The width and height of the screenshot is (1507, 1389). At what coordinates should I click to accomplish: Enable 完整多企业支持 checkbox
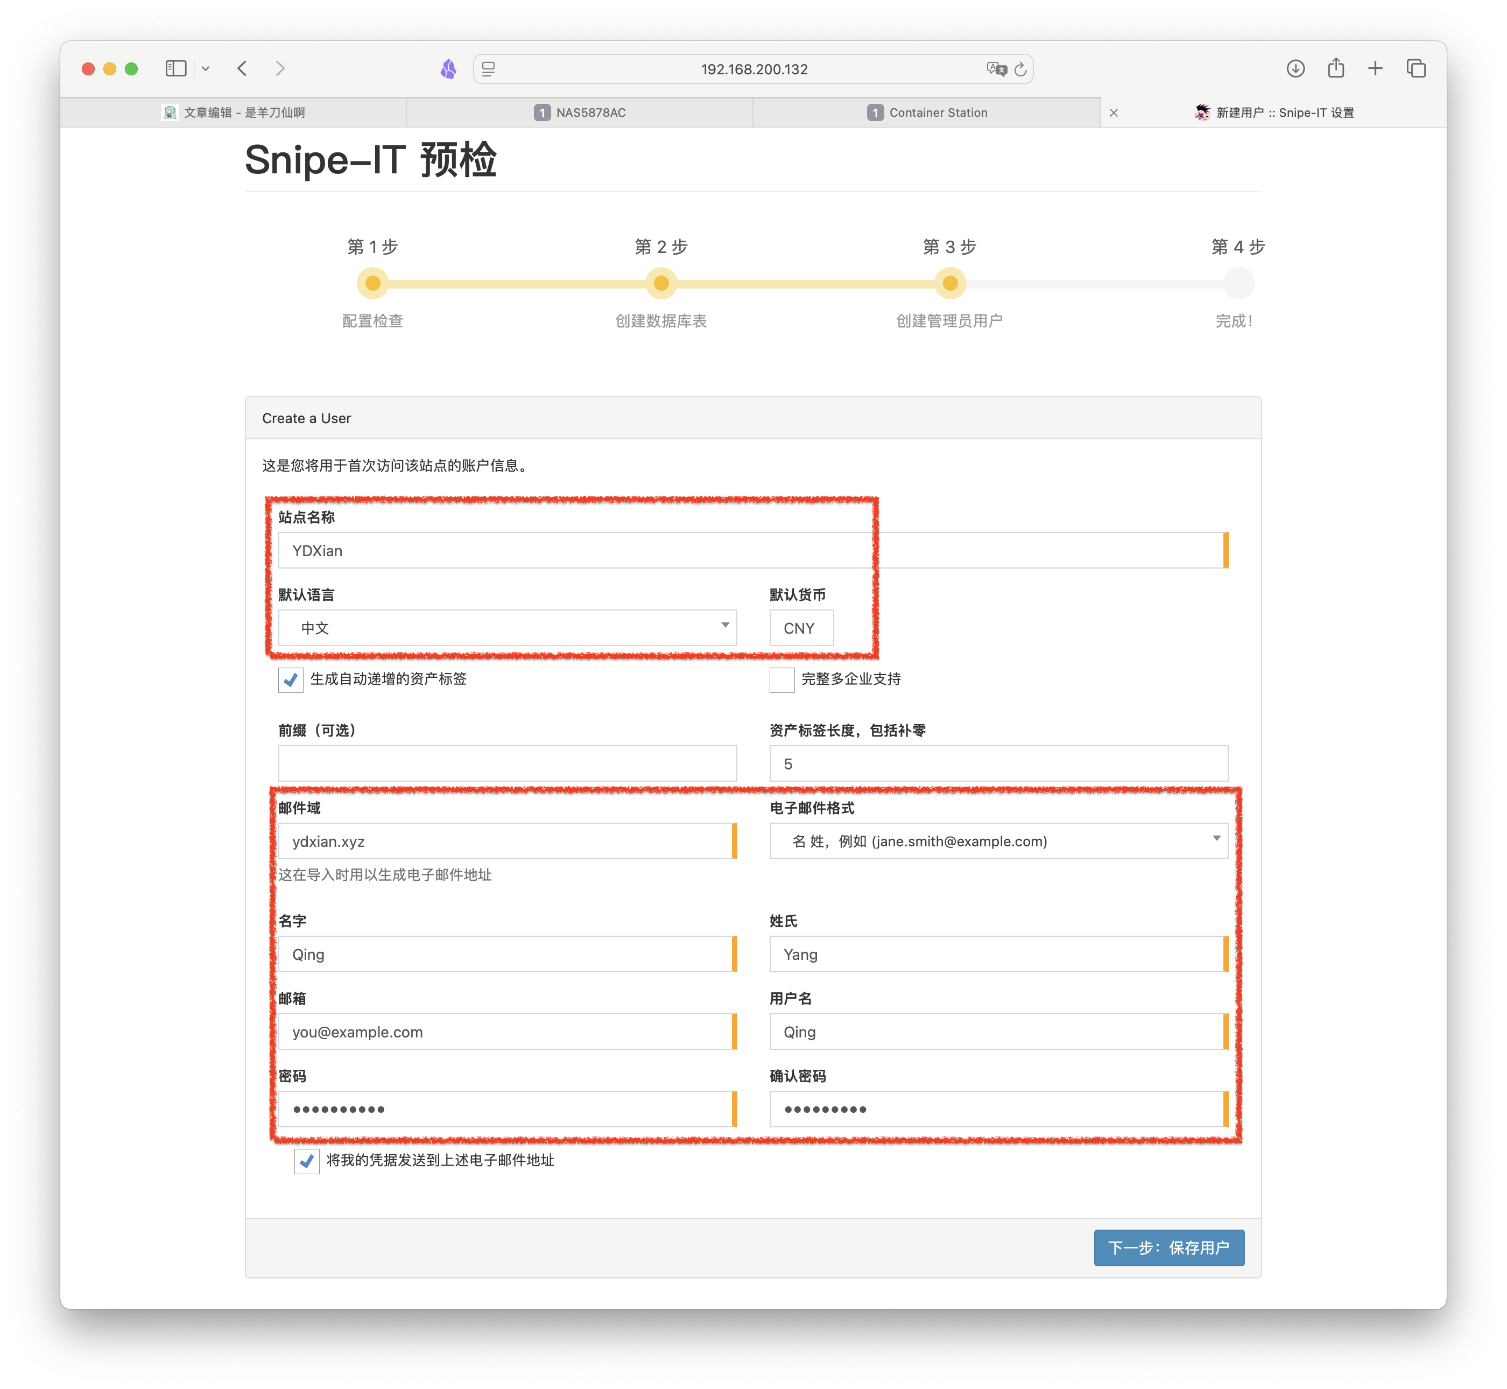pyautogui.click(x=781, y=679)
